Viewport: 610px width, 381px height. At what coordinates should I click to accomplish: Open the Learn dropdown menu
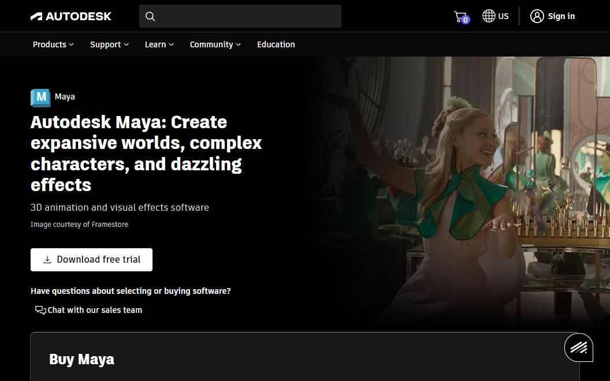click(x=159, y=44)
